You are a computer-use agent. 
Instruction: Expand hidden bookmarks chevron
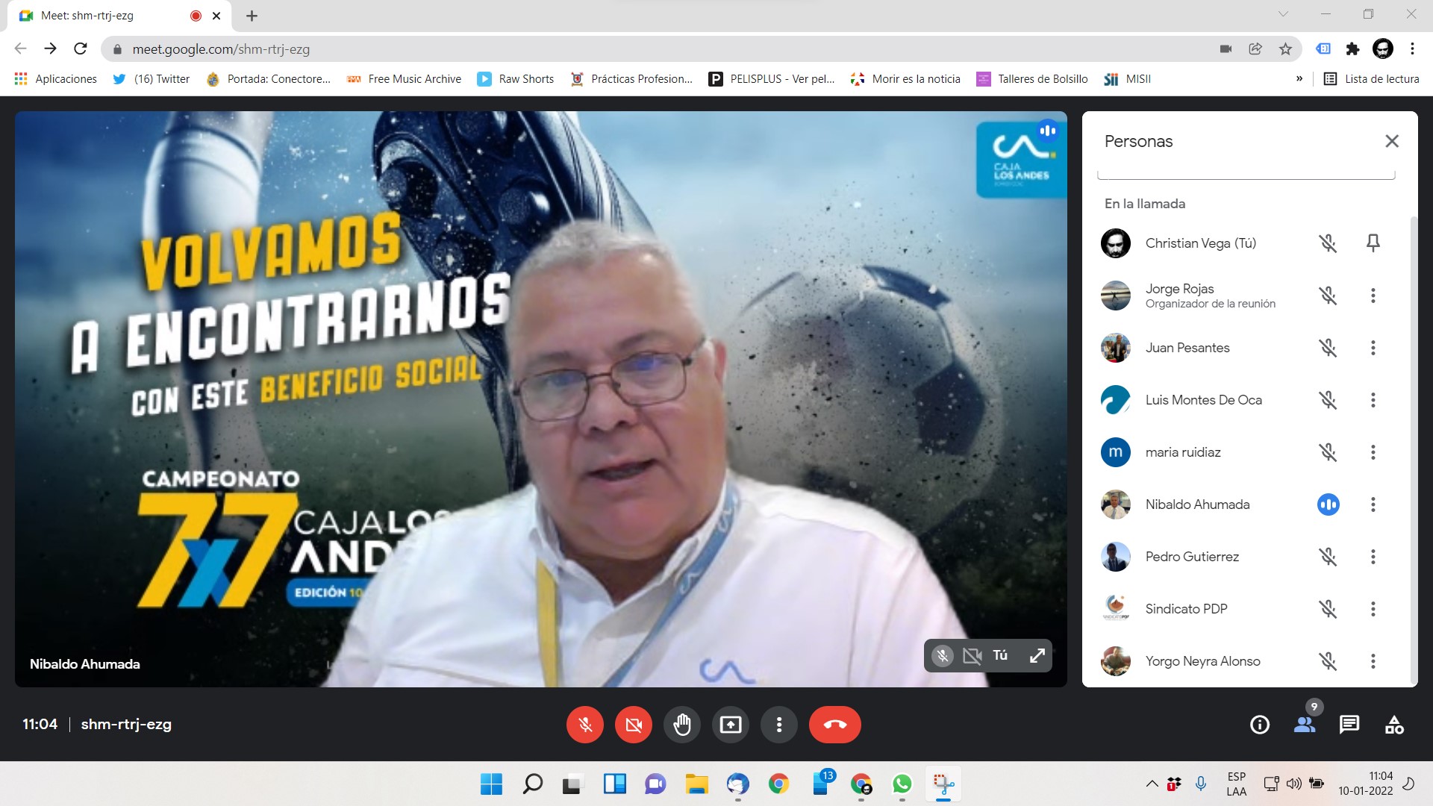[x=1299, y=79]
